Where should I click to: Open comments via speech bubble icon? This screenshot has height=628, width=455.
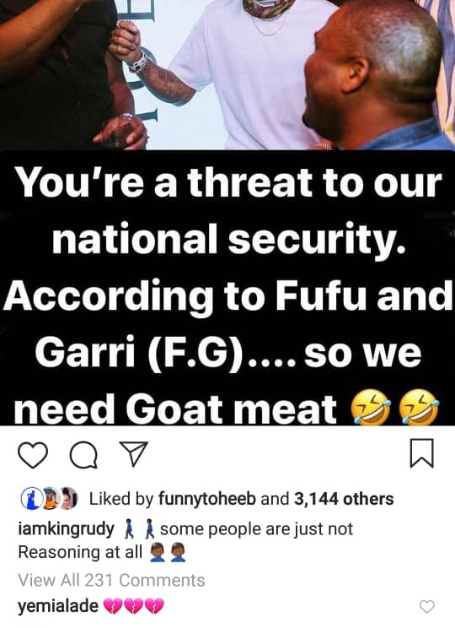[83, 455]
